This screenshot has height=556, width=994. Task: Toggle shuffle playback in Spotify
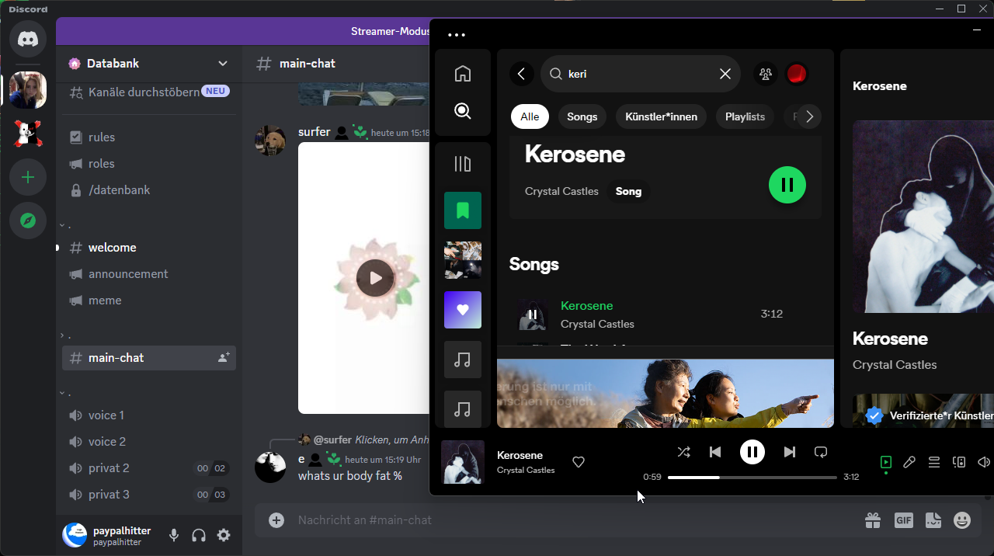[683, 452]
